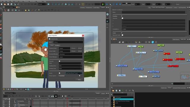Image resolution: width=190 pixels, height=107 pixels.
Task: Click the light bulb icon in Camera toolbar
Action: (39, 10)
